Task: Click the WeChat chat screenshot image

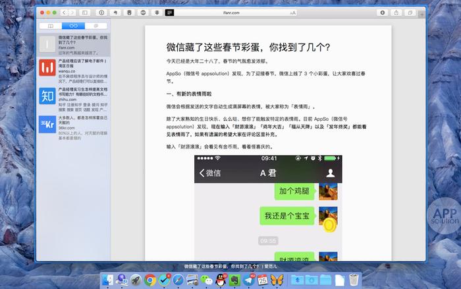Action: (268, 208)
